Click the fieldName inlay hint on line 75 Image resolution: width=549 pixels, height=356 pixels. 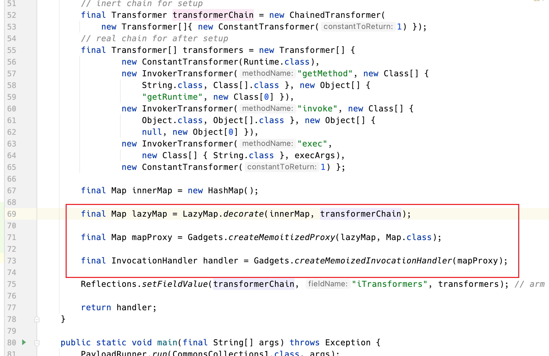point(328,284)
